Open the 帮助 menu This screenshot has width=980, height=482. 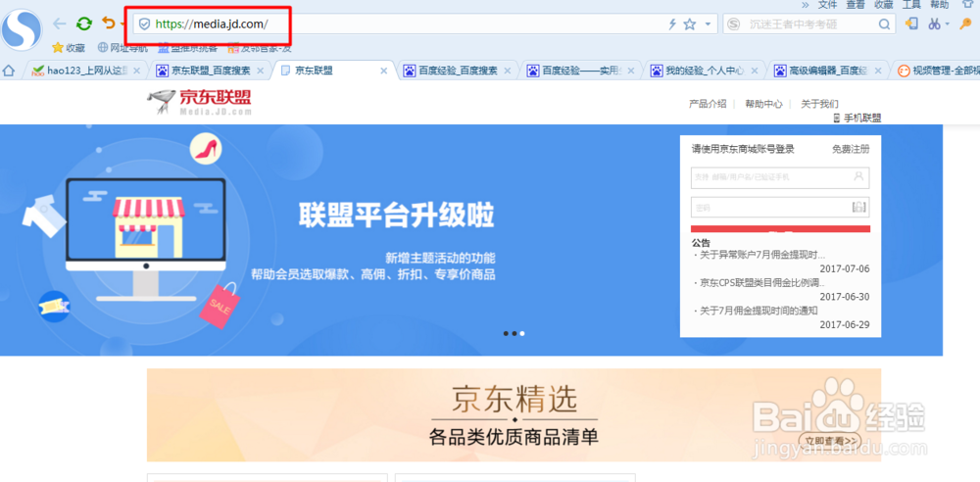[940, 4]
